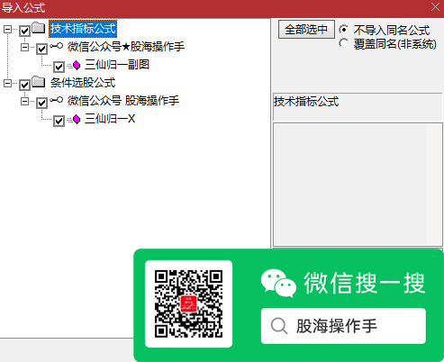Select the 三仙归一副图 formula item

tap(117, 65)
